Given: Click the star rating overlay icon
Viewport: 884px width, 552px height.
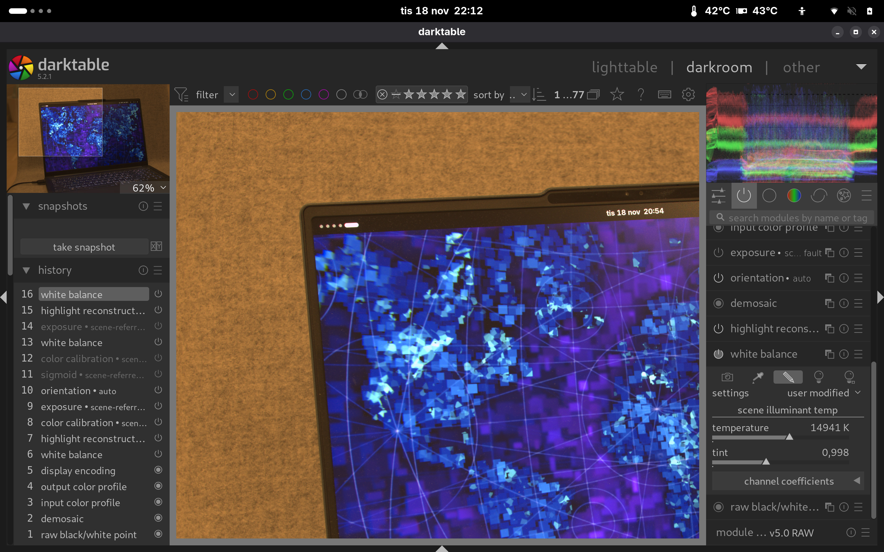Looking at the screenshot, I should click(617, 95).
